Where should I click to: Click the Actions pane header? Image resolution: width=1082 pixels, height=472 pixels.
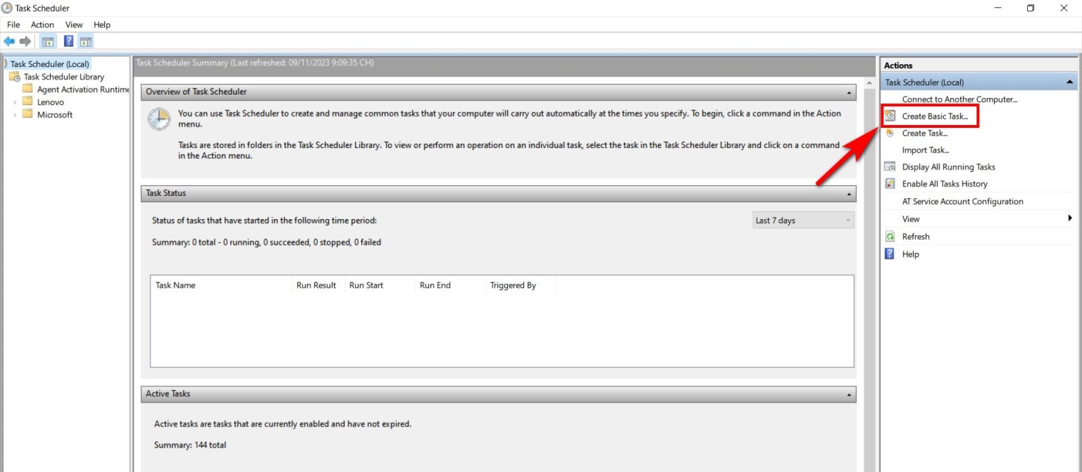click(978, 65)
